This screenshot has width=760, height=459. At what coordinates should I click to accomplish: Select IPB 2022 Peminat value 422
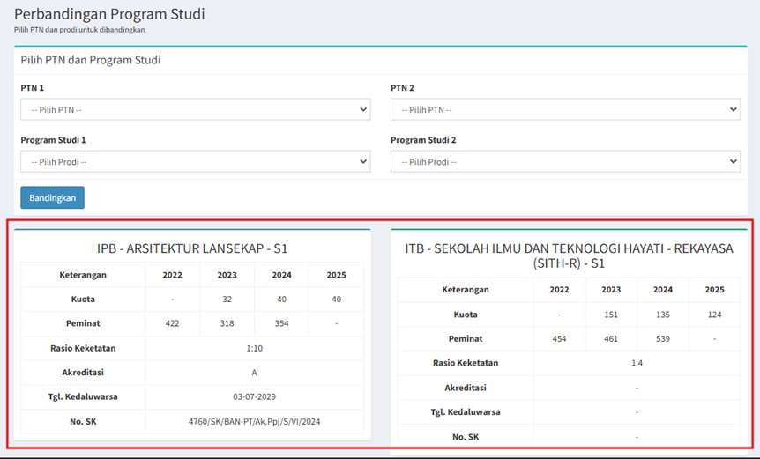[x=172, y=323]
